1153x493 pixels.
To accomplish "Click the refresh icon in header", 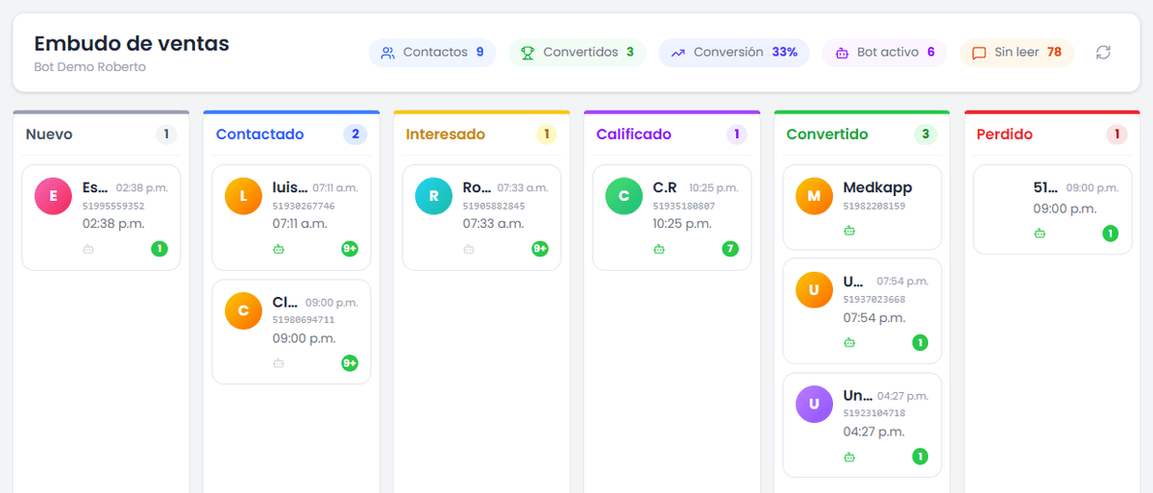I will pos(1103,52).
